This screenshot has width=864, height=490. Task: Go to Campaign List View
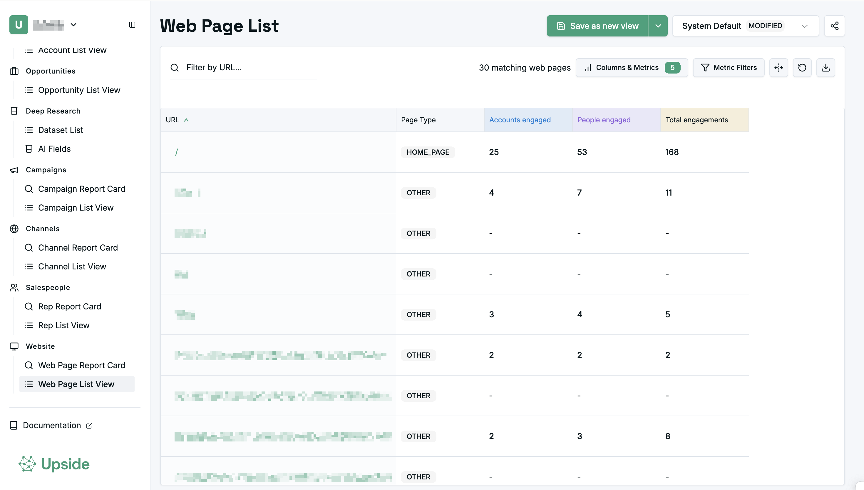76,208
